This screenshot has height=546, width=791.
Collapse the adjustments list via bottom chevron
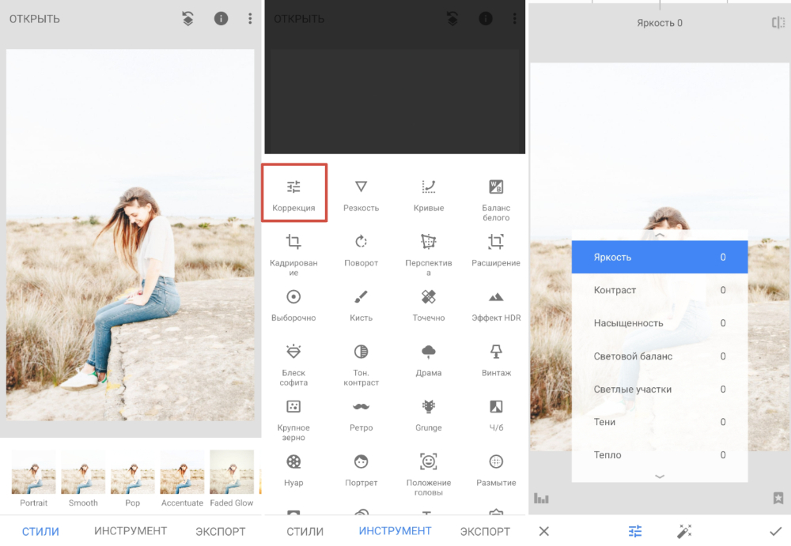point(659,476)
